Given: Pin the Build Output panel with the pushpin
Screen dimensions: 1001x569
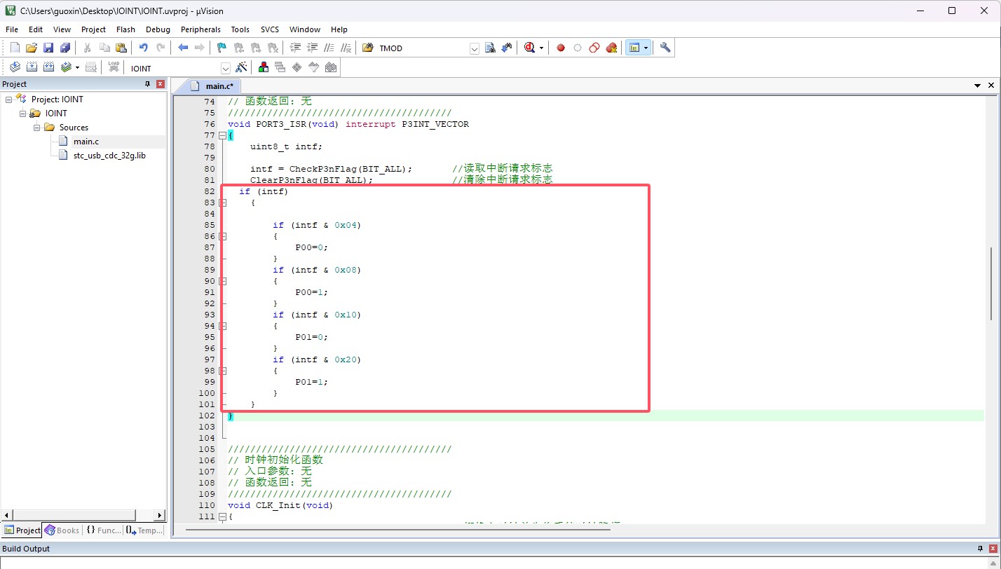Looking at the screenshot, I should point(980,549).
